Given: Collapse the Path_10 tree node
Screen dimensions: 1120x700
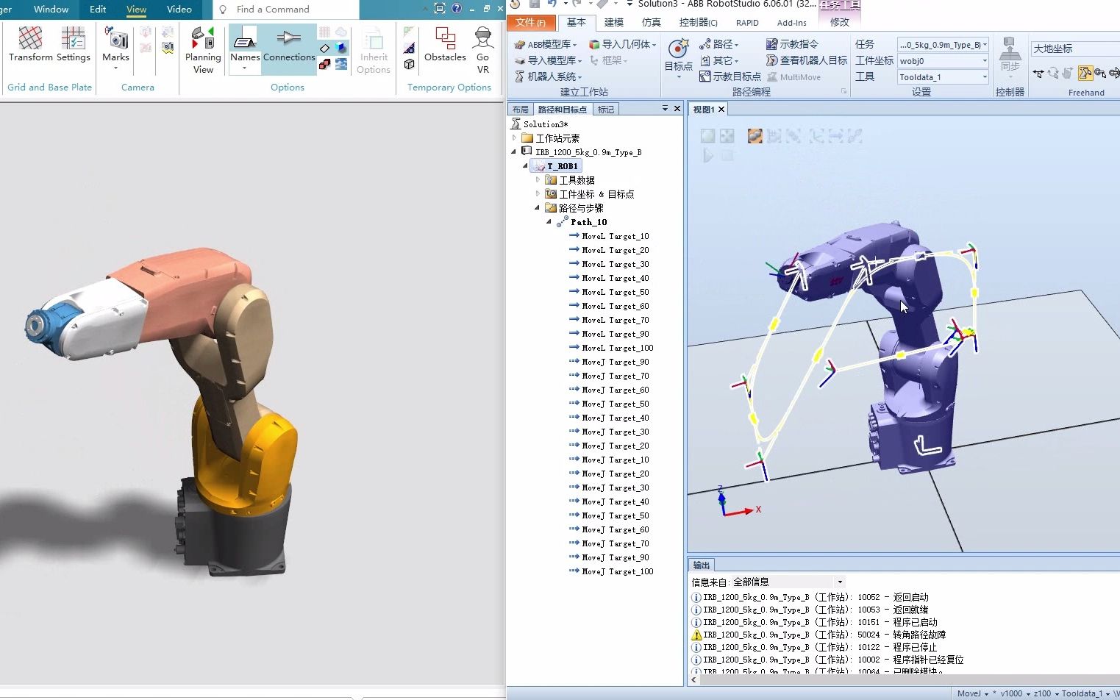Looking at the screenshot, I should (549, 222).
